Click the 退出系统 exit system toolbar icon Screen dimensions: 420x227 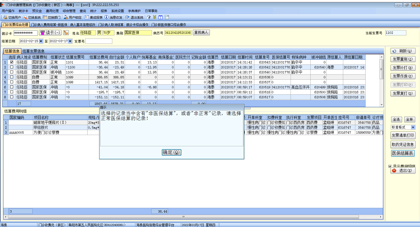[128, 17]
